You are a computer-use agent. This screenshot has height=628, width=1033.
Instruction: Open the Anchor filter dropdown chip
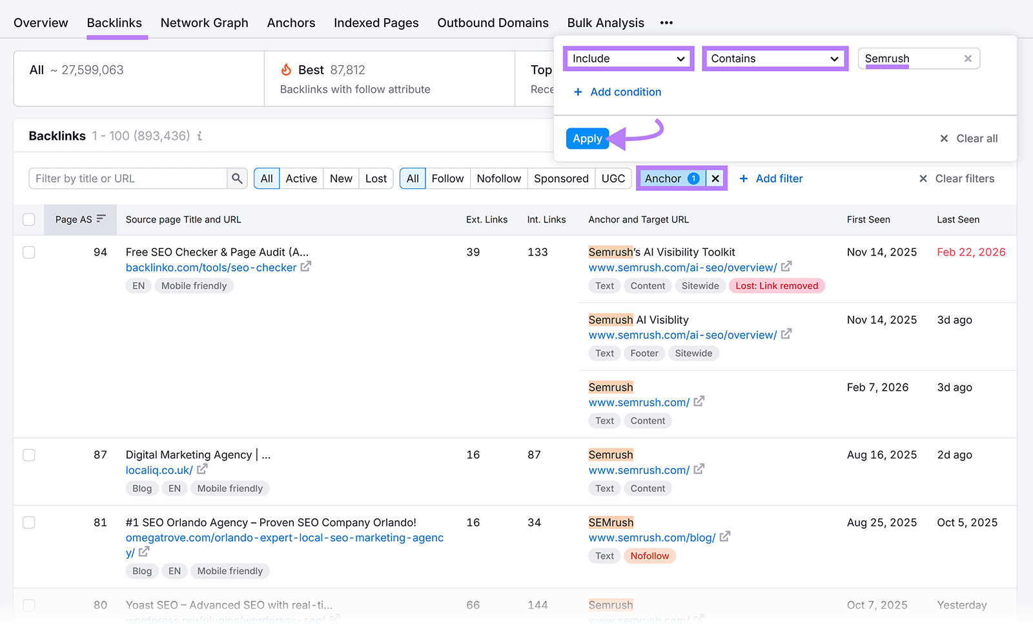(x=671, y=179)
